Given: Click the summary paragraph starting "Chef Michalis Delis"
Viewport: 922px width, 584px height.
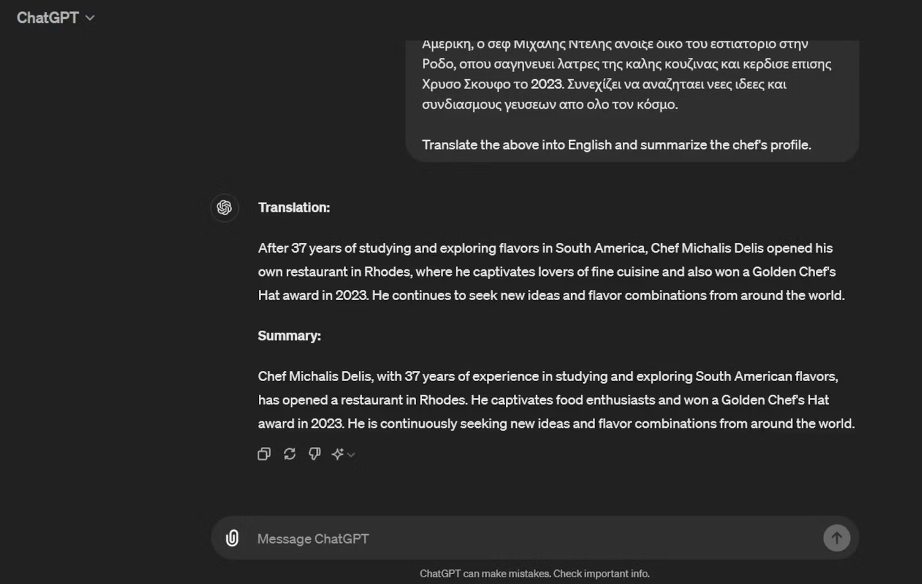Looking at the screenshot, I should [556, 400].
